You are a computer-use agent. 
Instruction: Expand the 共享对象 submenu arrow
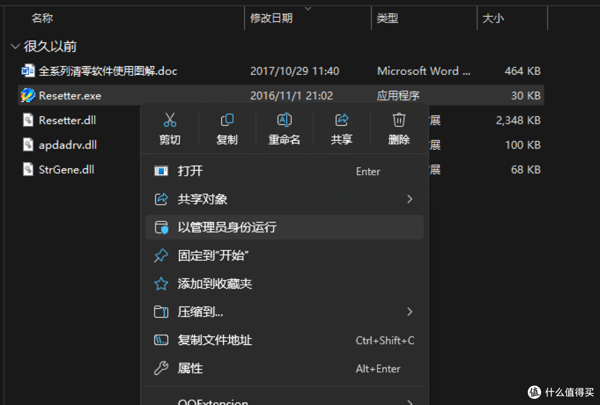[x=410, y=199]
